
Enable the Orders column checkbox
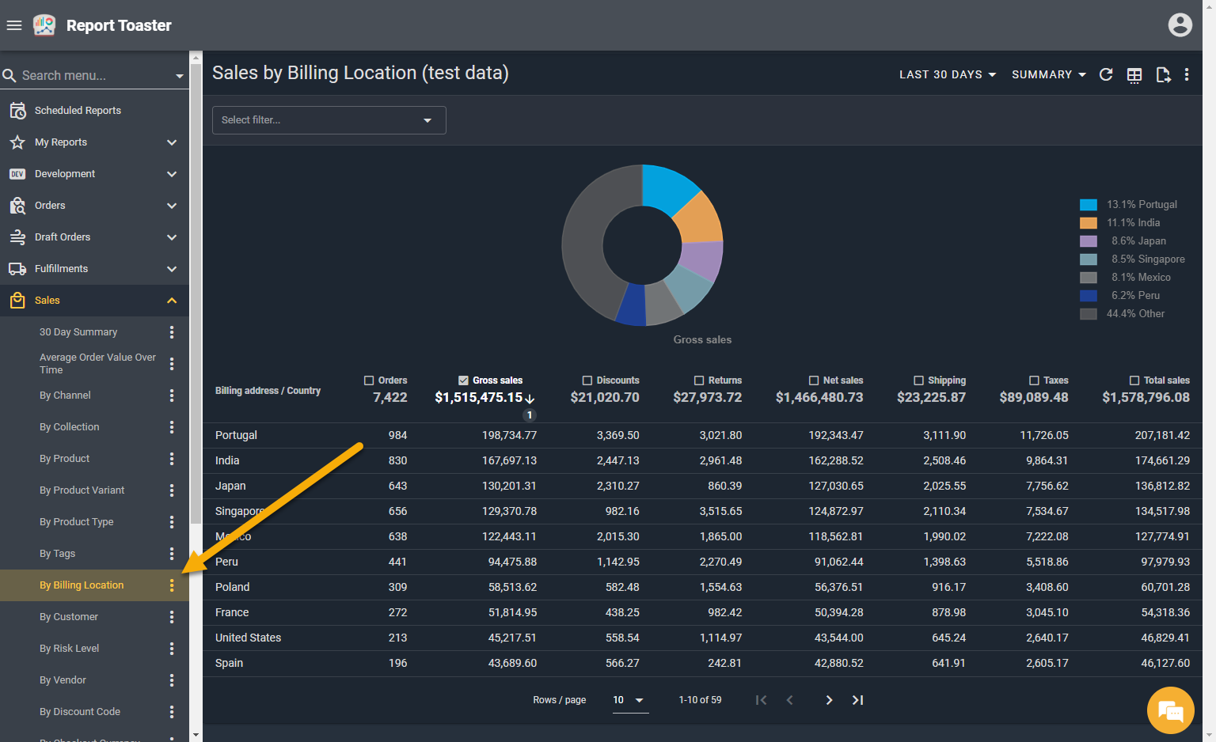(x=369, y=380)
